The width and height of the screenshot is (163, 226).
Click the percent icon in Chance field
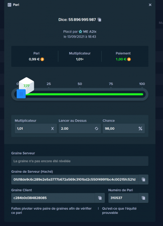[x=140, y=128]
